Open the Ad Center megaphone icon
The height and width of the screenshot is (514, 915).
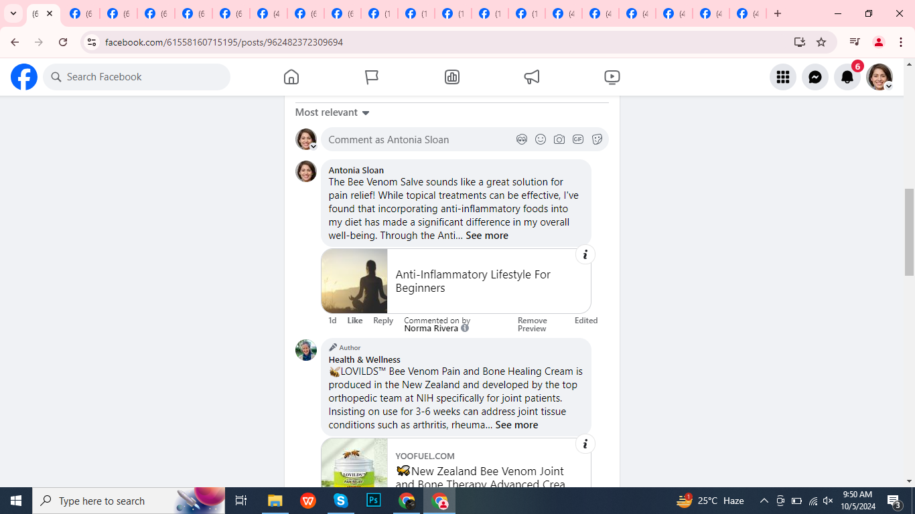(x=532, y=77)
